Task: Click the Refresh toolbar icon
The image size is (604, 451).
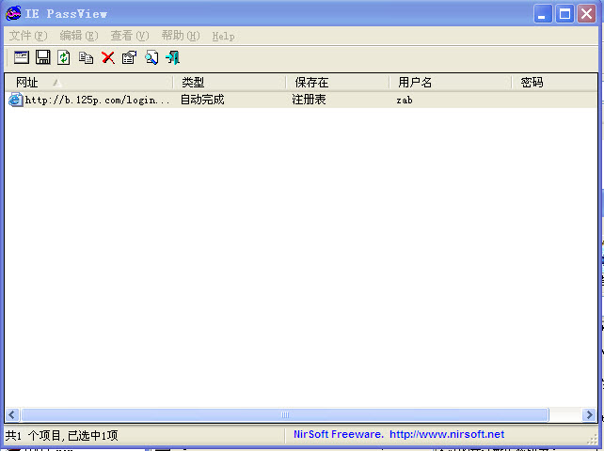Action: tap(64, 57)
